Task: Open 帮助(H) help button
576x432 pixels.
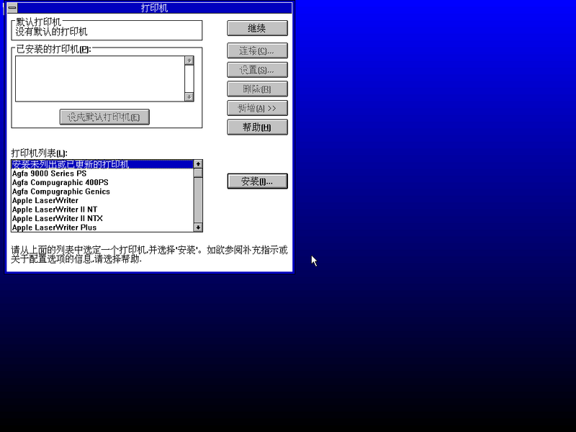Action: [257, 127]
